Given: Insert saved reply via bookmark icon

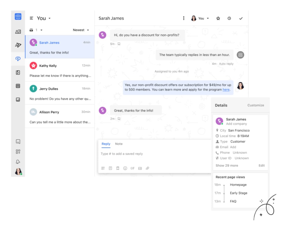Looking at the screenshot, I should [118, 168].
